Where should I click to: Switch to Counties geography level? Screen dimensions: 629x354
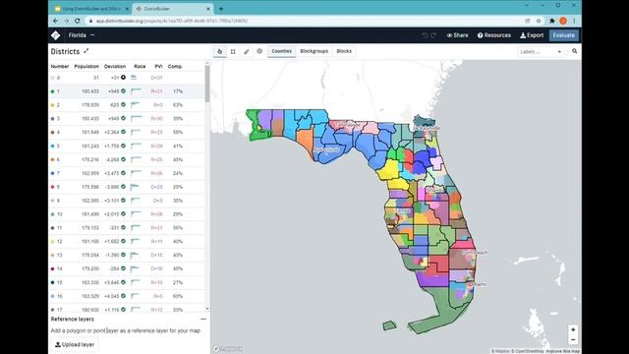click(282, 51)
